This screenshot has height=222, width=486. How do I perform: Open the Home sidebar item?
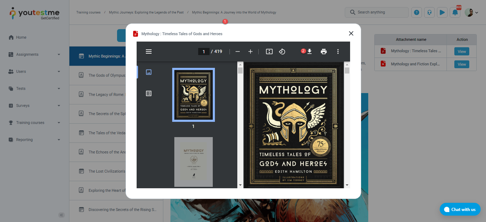click(21, 37)
